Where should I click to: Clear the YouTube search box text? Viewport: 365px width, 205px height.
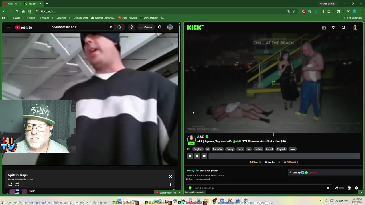(111, 27)
